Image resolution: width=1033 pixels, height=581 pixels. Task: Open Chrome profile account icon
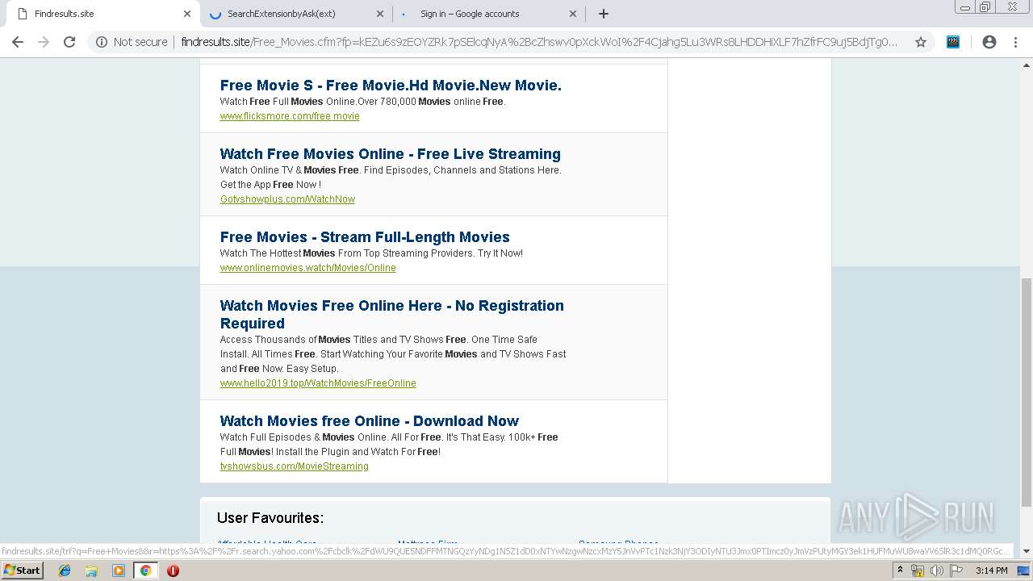pos(989,42)
